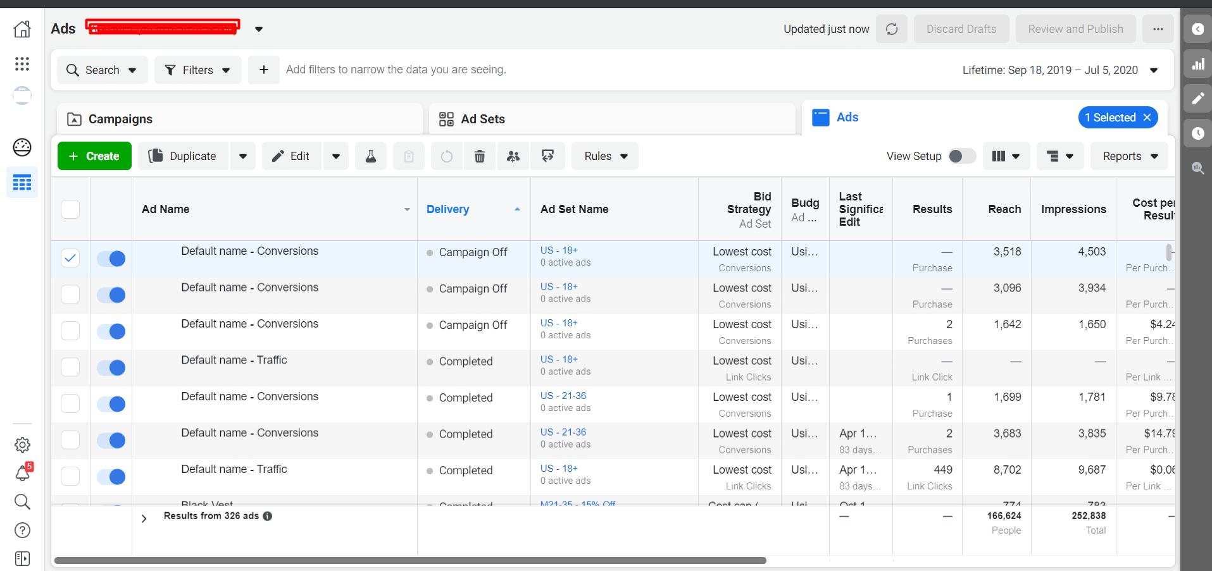Refresh the ads table data
The width and height of the screenshot is (1212, 571).
(892, 29)
